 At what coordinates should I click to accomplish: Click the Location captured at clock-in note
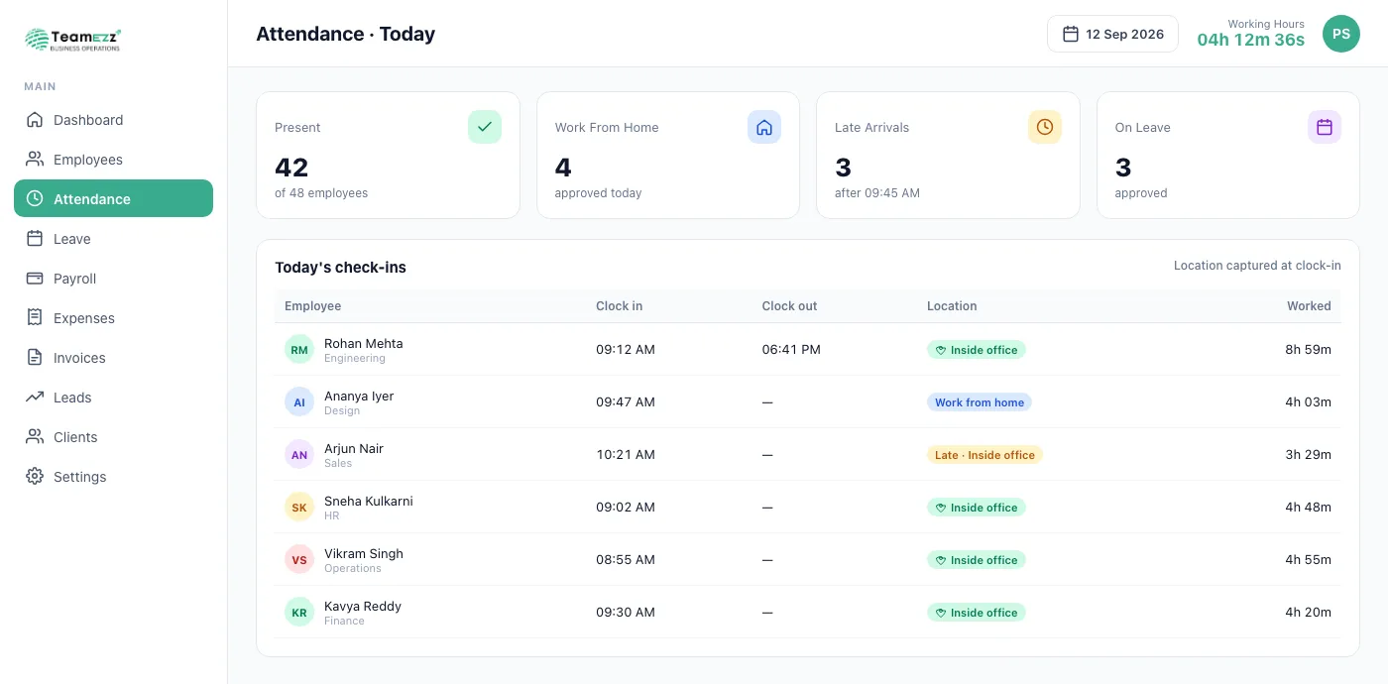(1257, 266)
